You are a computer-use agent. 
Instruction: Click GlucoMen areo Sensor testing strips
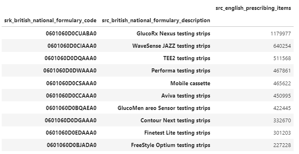click(164, 108)
